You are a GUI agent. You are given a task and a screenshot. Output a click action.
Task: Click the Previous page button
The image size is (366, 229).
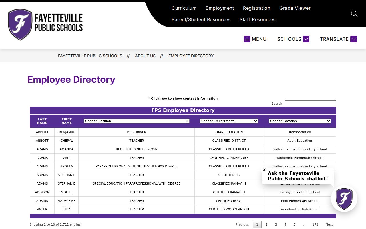point(242,224)
